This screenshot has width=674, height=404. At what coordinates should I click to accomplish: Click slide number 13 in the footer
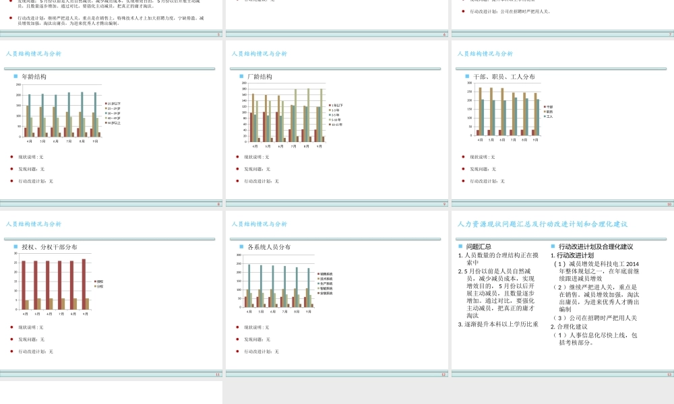point(669,374)
